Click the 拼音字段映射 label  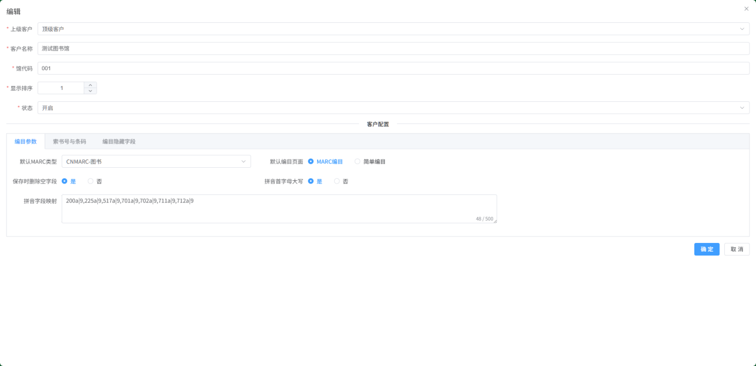[40, 201]
